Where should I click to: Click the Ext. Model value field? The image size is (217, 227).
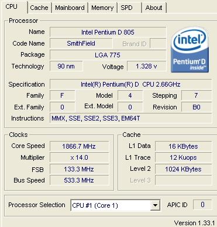(x=130, y=107)
